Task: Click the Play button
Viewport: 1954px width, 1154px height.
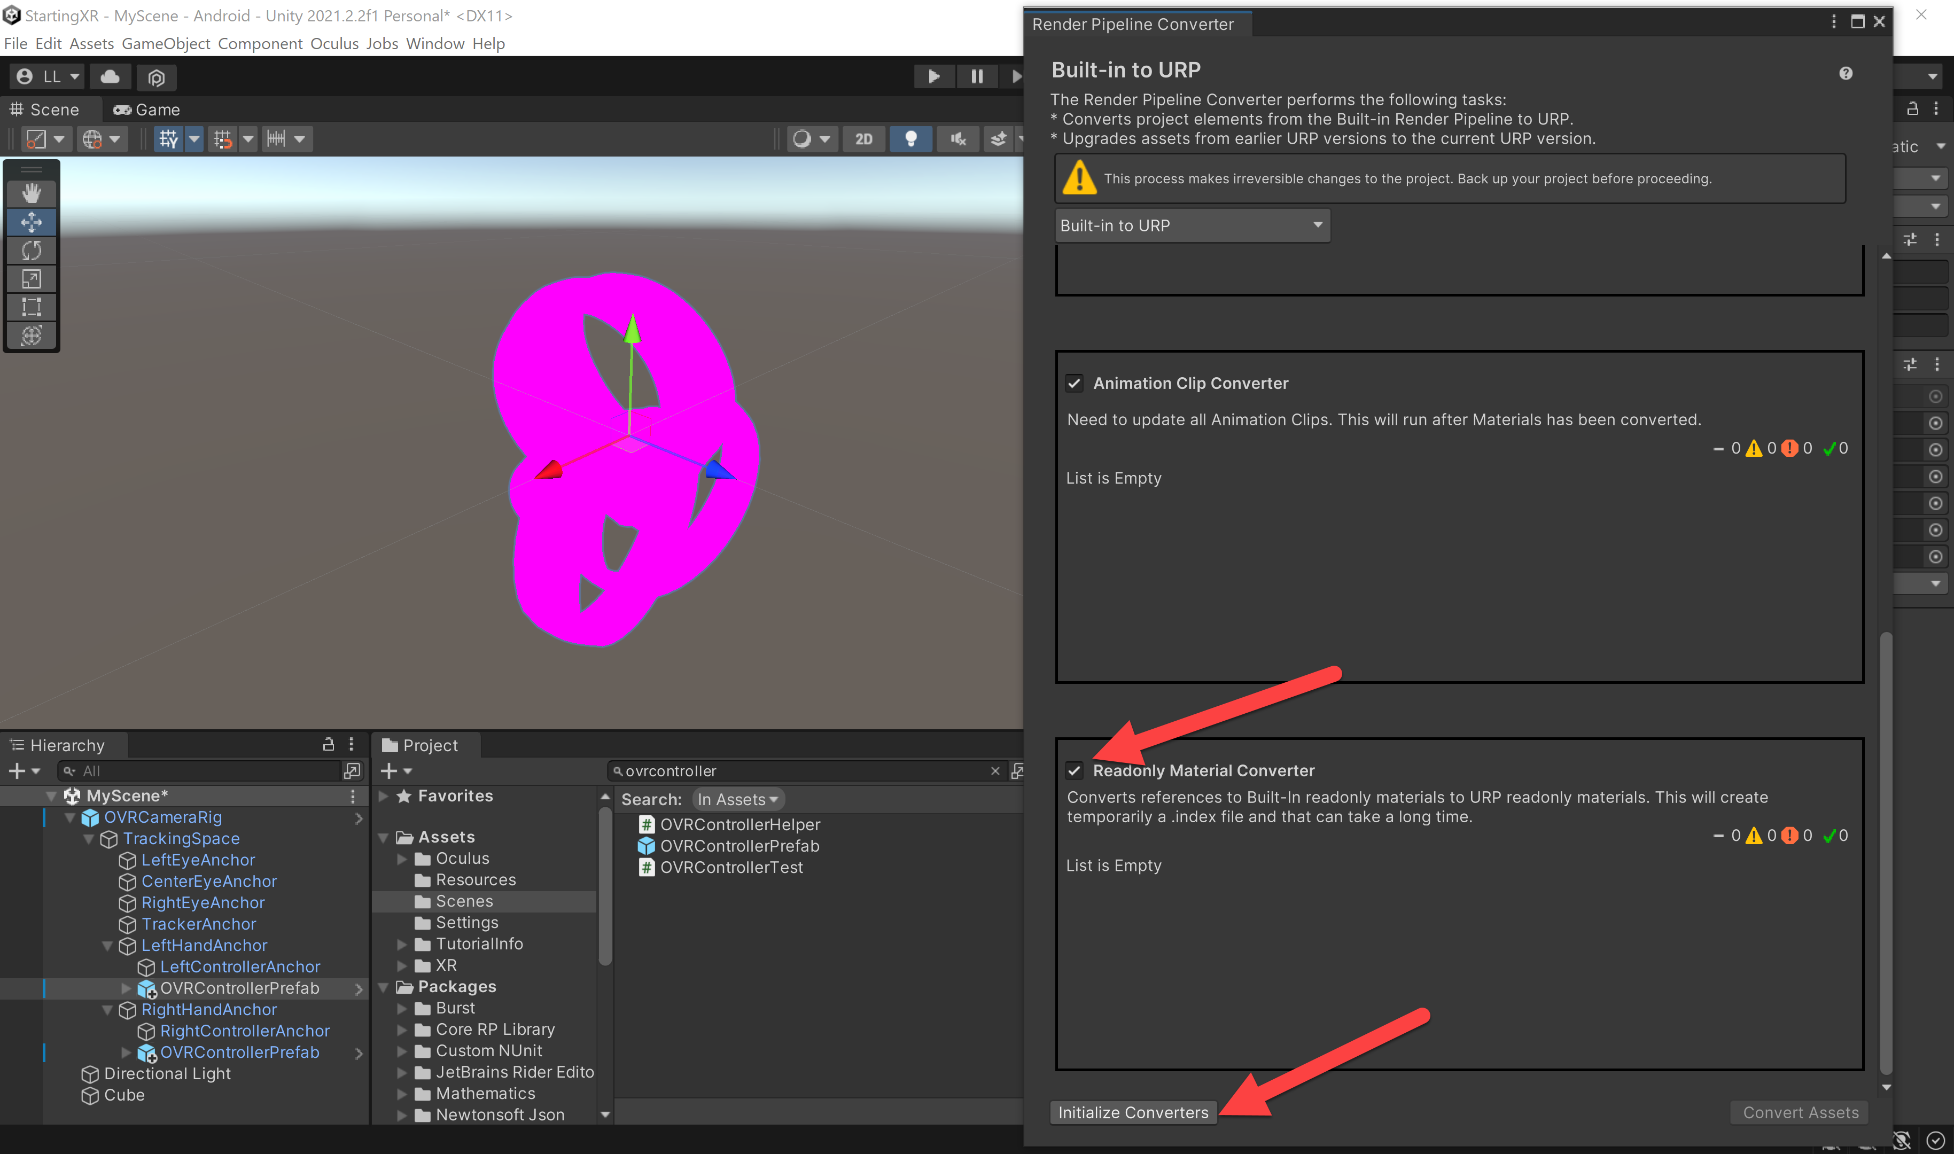Action: pyautogui.click(x=933, y=76)
